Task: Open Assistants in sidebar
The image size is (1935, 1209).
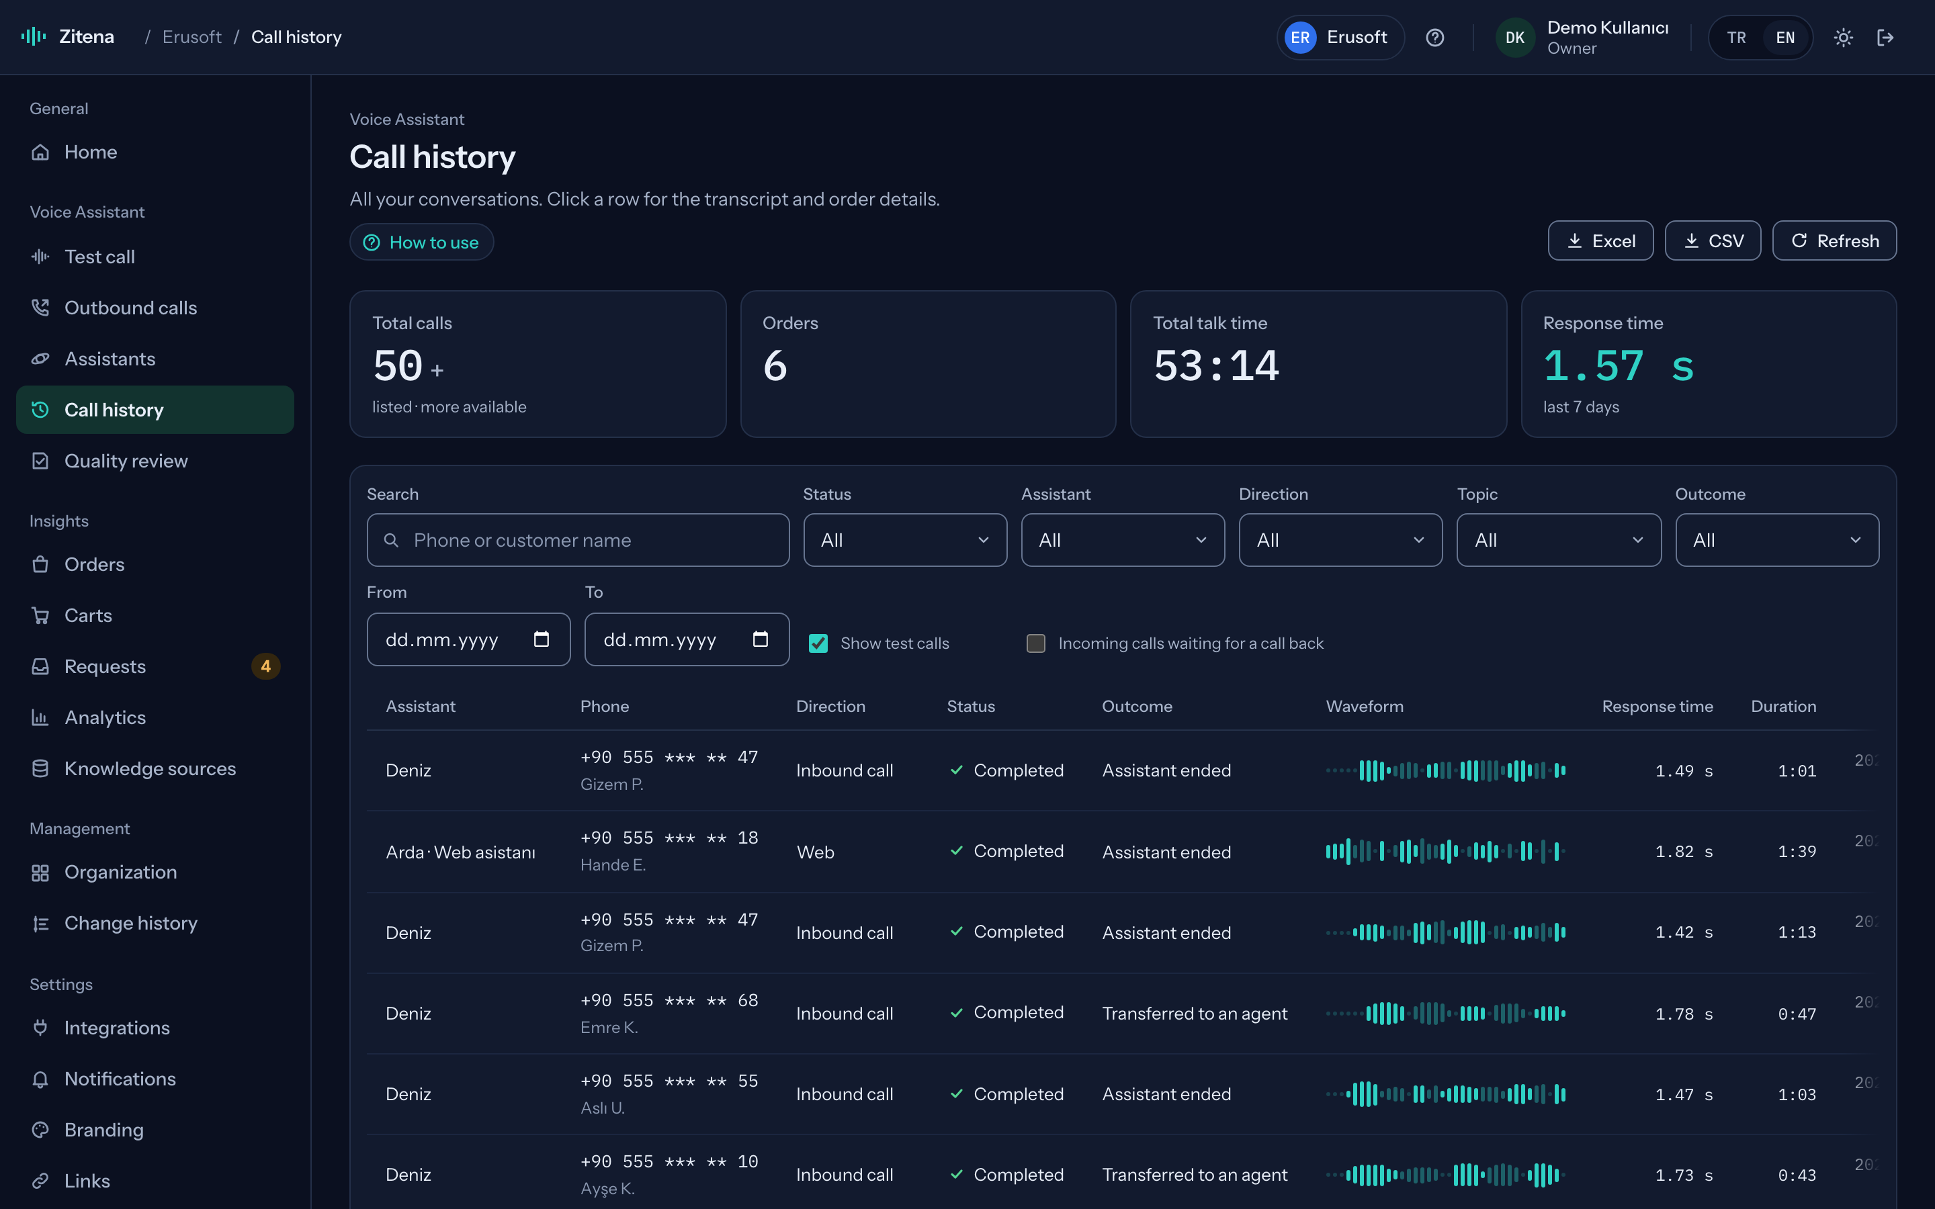Action: tap(155, 359)
